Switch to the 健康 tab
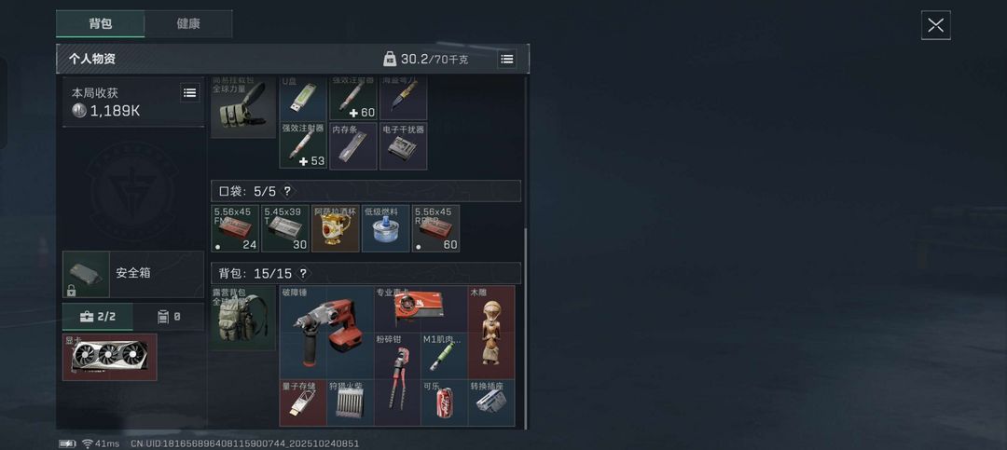 [188, 23]
